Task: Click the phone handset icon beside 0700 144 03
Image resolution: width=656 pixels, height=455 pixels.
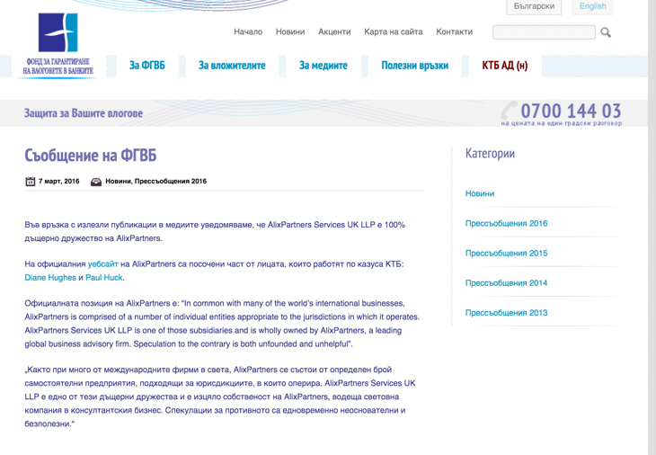Action: click(510, 111)
